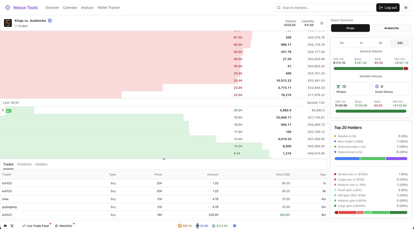Open the Discover menu
Viewport: 414px width, 229px height.
[x=52, y=8]
